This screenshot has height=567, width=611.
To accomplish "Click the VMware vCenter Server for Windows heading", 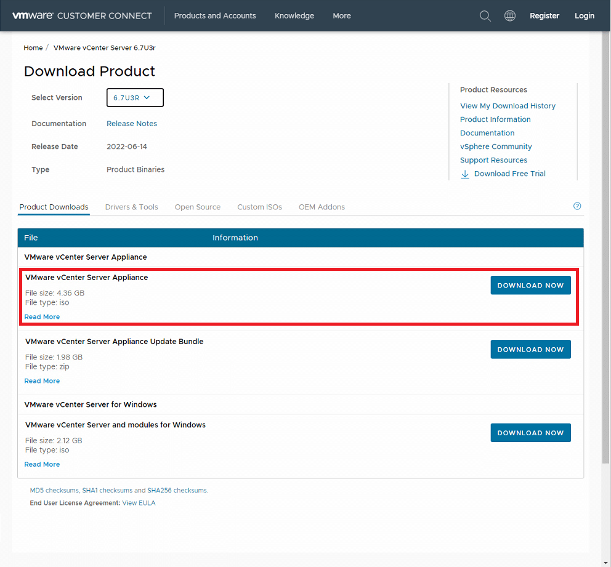I will 91,404.
